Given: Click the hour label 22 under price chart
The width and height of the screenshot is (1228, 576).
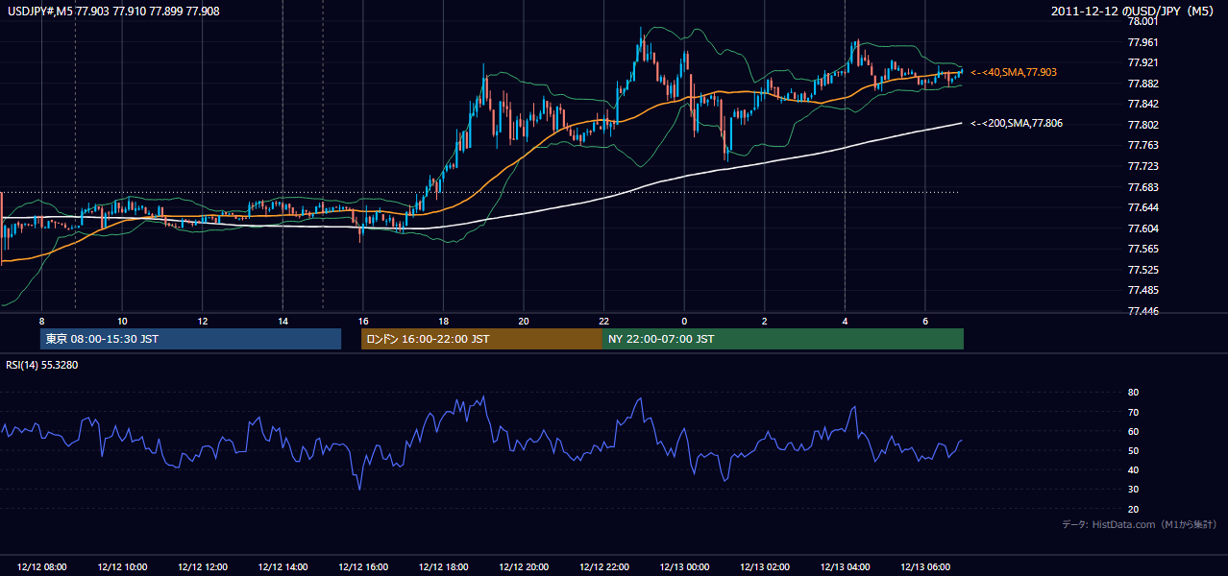Looking at the screenshot, I should pyautogui.click(x=603, y=321).
